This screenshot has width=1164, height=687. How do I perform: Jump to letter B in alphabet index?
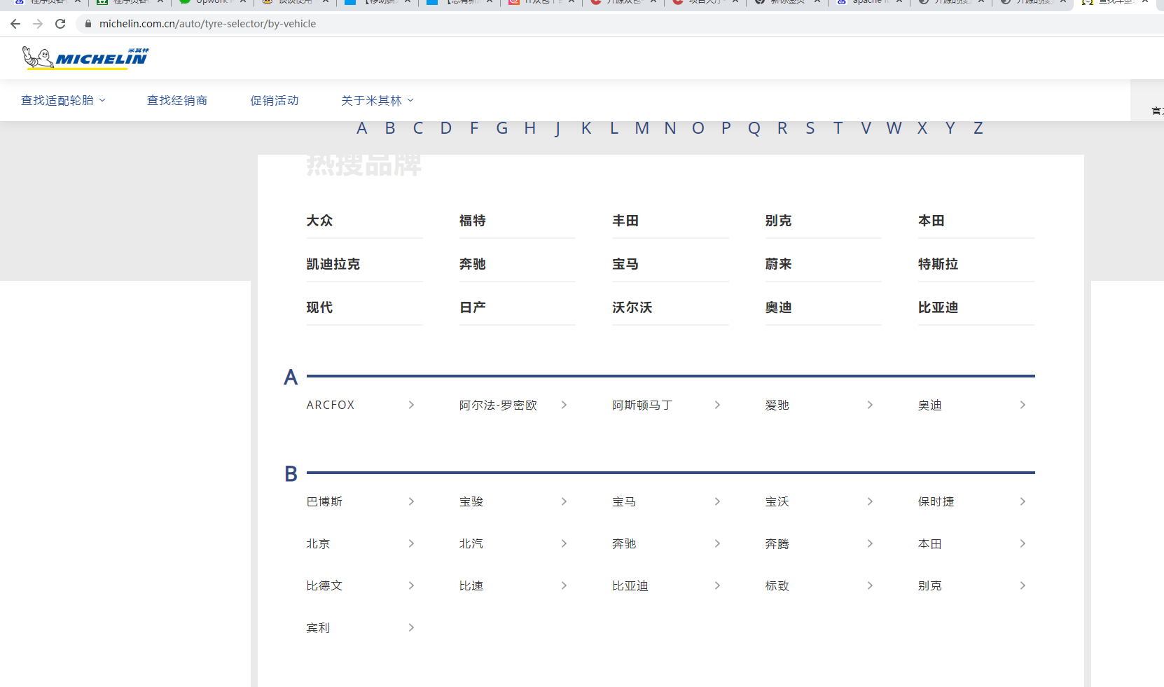tap(390, 128)
